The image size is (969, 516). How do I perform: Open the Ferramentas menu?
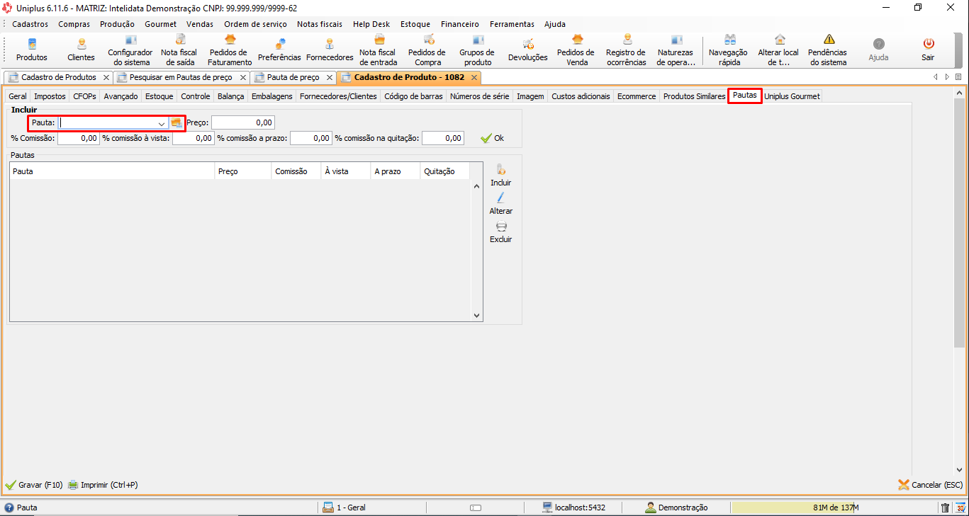512,24
